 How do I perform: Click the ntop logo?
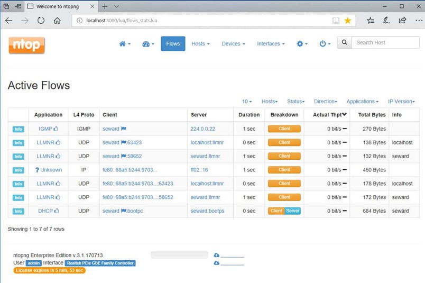tap(26, 45)
